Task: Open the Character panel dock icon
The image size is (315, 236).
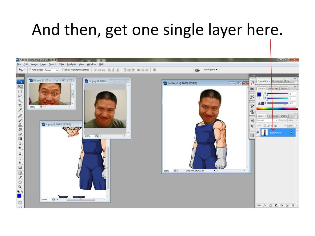Action: tap(252, 121)
